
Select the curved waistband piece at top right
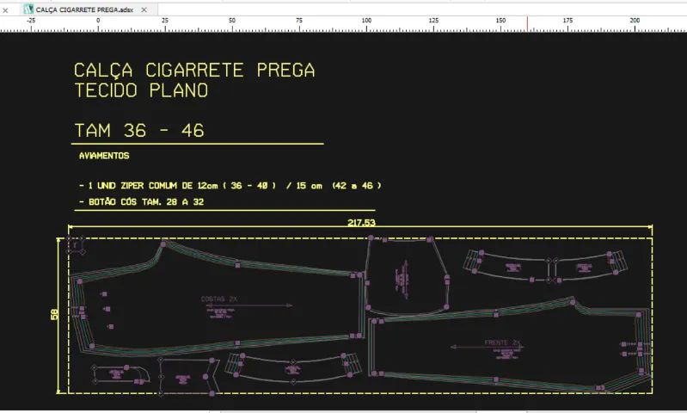pyautogui.click(x=545, y=265)
